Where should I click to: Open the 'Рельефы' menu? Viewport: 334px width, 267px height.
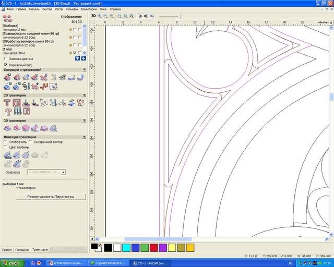click(72, 9)
